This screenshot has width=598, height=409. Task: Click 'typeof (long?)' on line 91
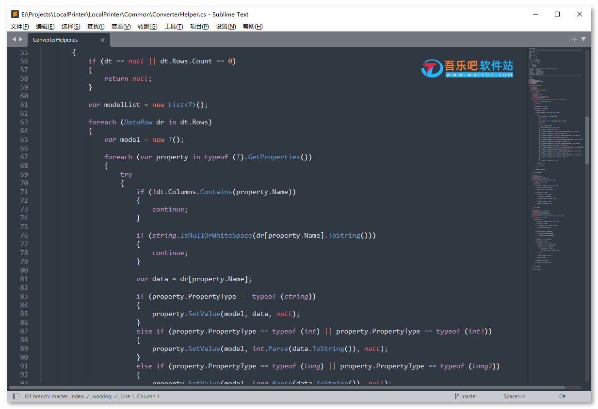coord(470,366)
